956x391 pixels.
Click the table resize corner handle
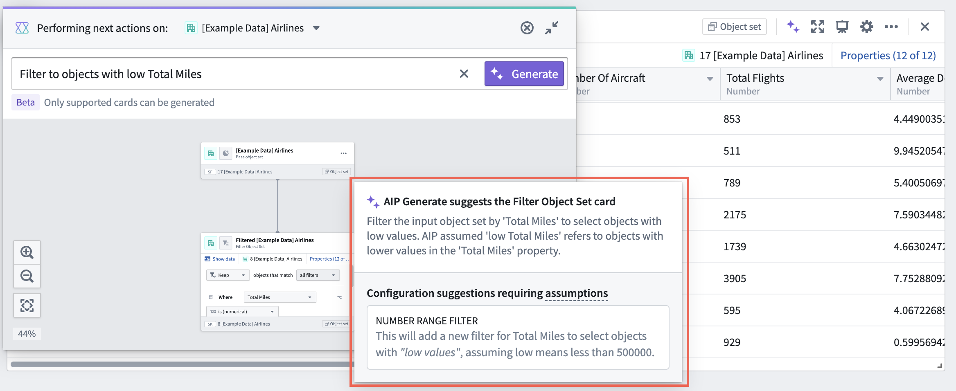click(x=940, y=366)
